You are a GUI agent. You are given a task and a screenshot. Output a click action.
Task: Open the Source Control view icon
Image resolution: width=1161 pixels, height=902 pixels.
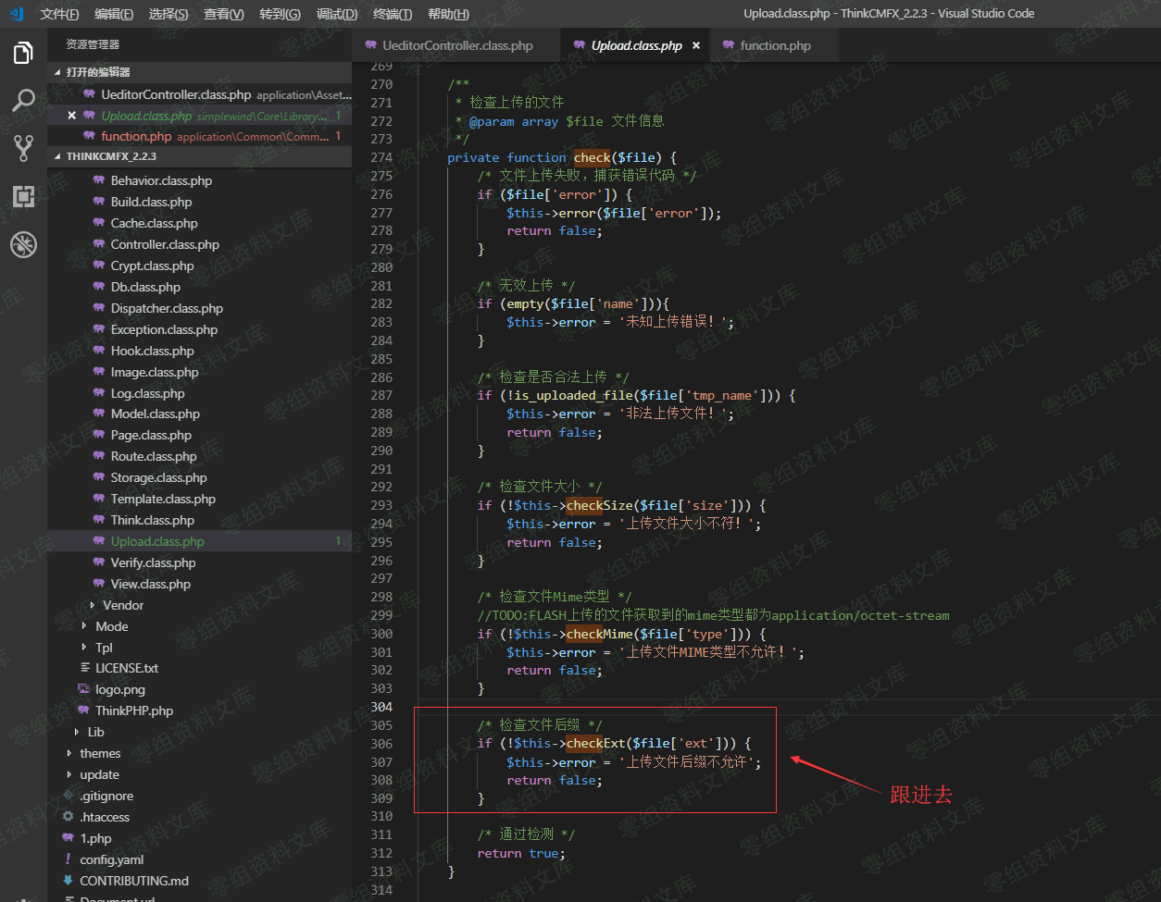click(x=23, y=148)
